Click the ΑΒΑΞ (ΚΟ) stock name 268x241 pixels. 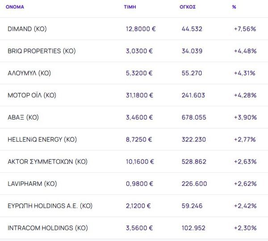tap(23, 117)
